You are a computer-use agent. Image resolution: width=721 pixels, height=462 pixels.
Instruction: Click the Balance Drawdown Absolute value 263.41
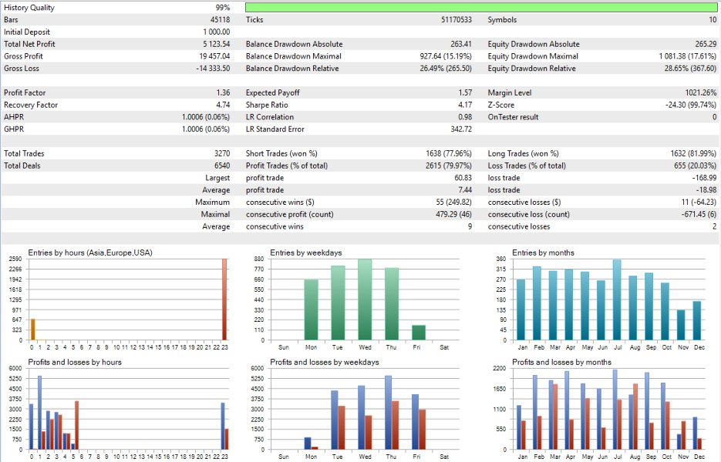[x=461, y=44]
